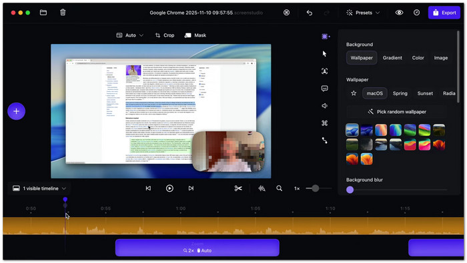This screenshot has height=263, width=467.
Task: Select the Sunset wallpaper category
Action: point(425,93)
